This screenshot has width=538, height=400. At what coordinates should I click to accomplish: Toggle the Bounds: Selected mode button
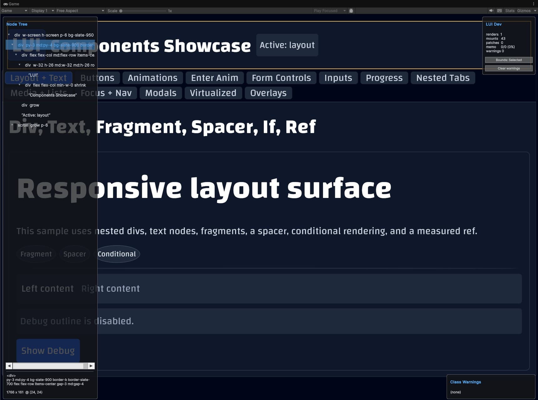pyautogui.click(x=509, y=60)
